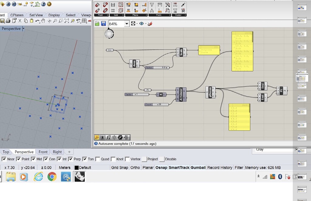
Task: Open a Grasshopper file using the green folder icon
Action: 97,23
